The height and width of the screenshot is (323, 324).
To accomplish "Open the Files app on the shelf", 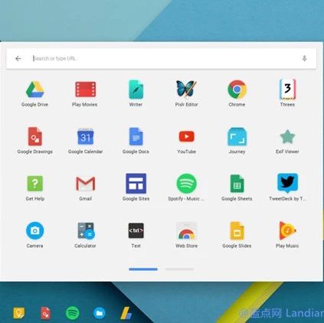I will tap(100, 313).
